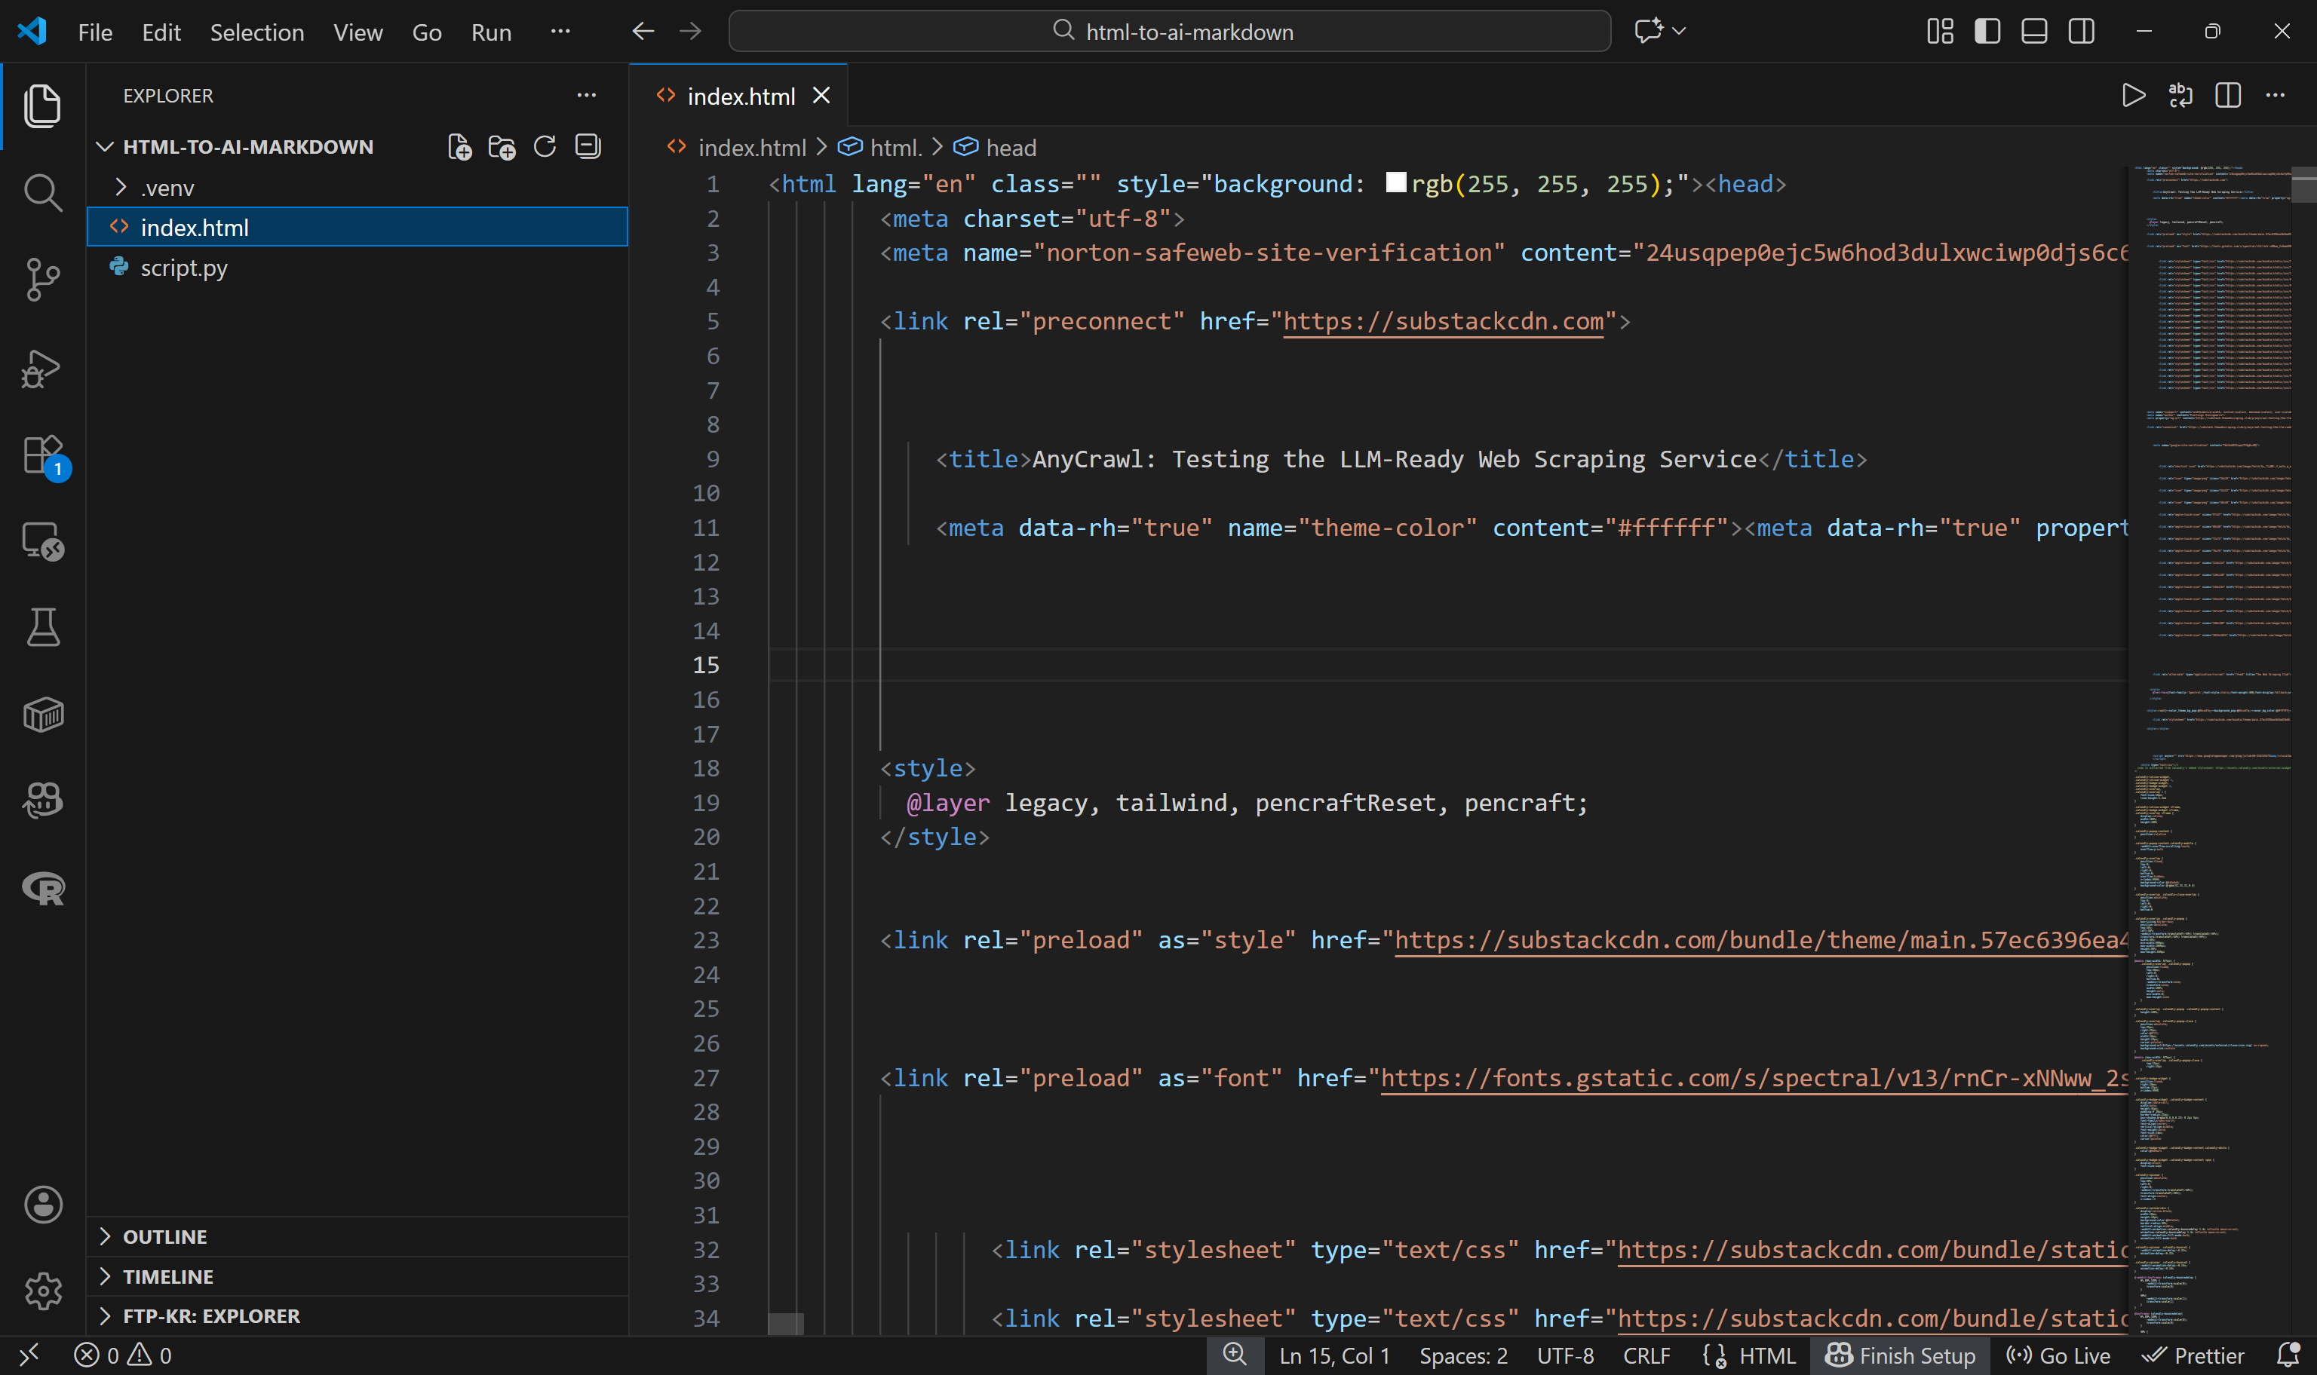This screenshot has height=1375, width=2317.
Task: Click the Run play icon in the editor toolbar
Action: pyautogui.click(x=2132, y=96)
